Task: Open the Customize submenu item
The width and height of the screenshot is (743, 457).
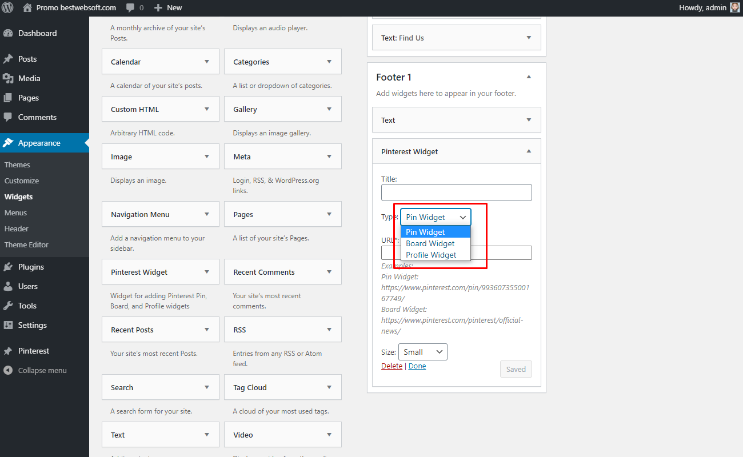Action: [22, 181]
